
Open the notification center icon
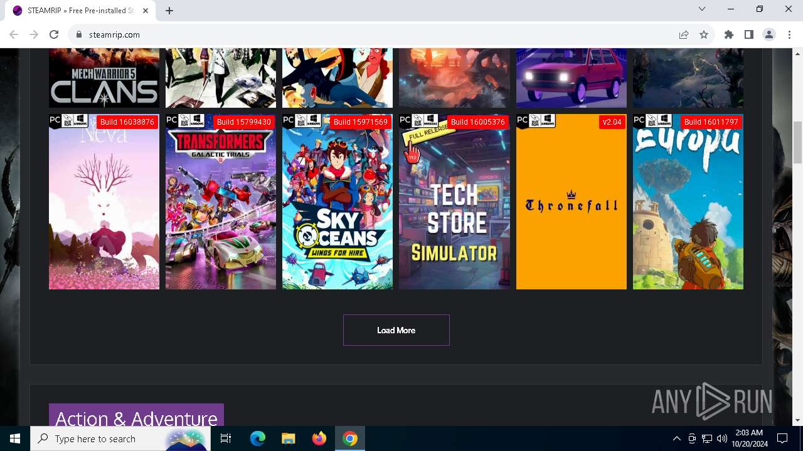point(782,438)
